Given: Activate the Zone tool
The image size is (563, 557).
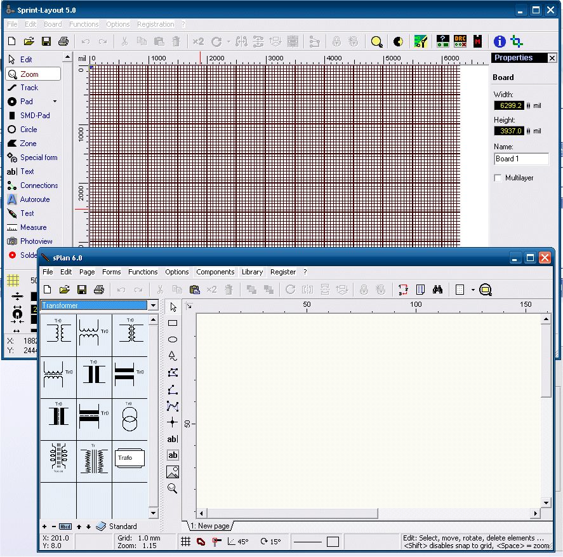Looking at the screenshot, I should coord(23,144).
